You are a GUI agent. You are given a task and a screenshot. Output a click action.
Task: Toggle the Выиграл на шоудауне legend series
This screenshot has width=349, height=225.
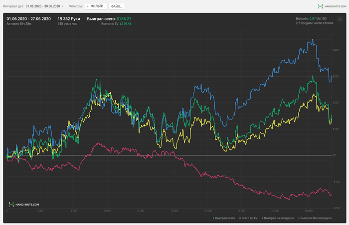coord(278,218)
